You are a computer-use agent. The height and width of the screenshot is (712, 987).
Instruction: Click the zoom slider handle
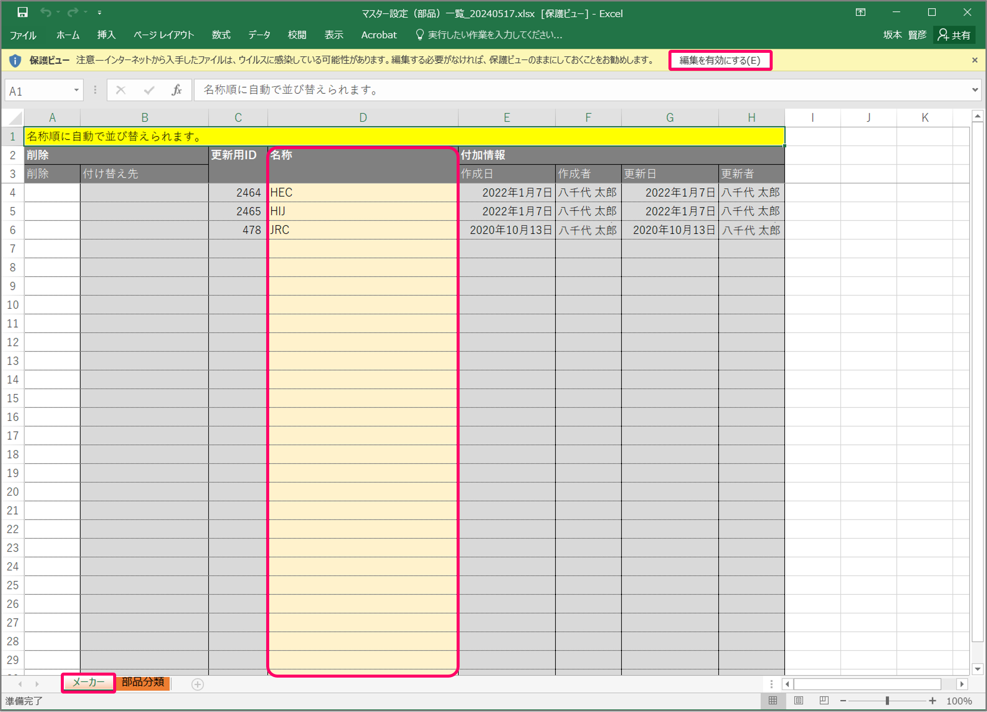887,701
